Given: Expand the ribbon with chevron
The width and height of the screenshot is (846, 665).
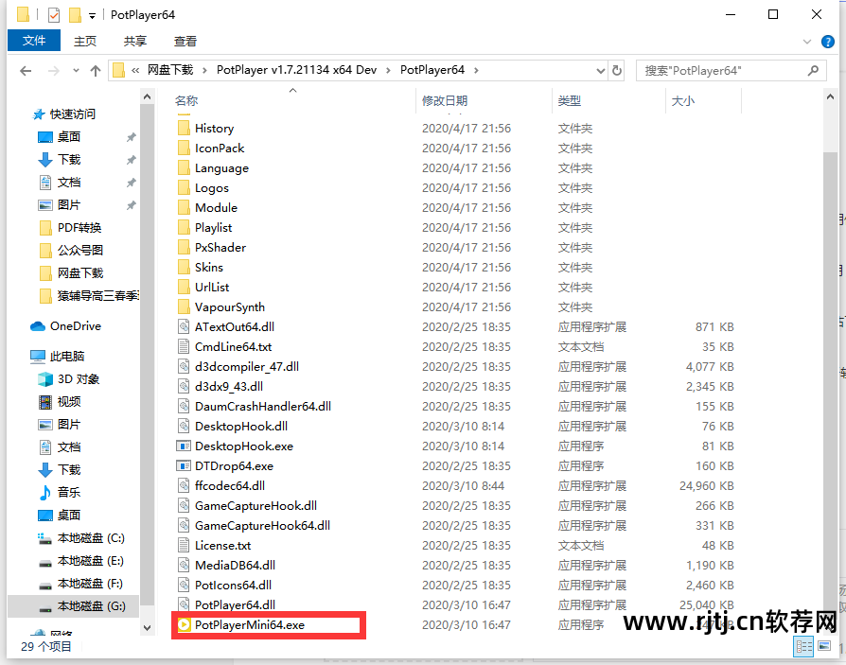Looking at the screenshot, I should coord(807,42).
